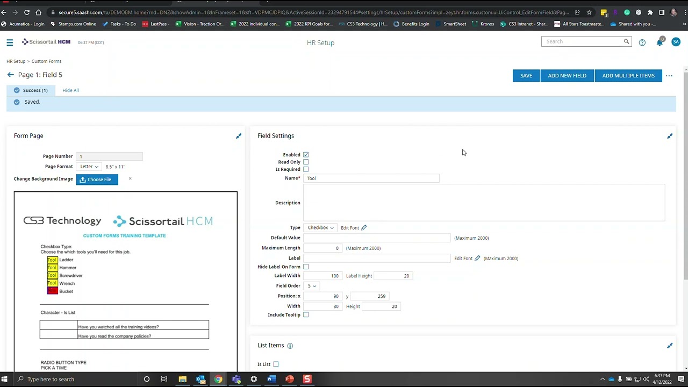688x387 pixels.
Task: Open the help question mark icon
Action: click(642, 42)
